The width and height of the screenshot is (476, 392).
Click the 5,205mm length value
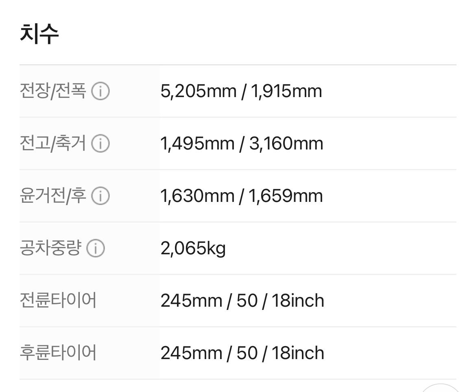click(x=198, y=91)
